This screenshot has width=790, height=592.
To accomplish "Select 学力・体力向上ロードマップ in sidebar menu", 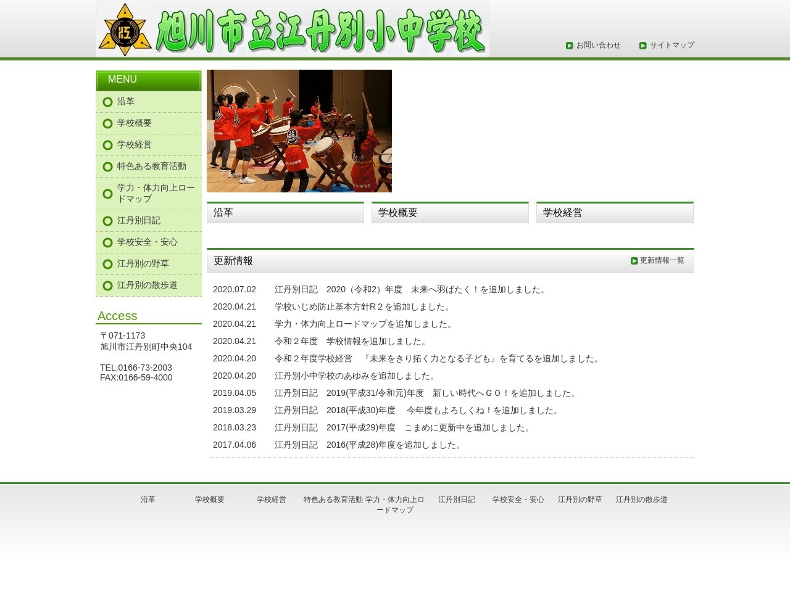I will [149, 194].
